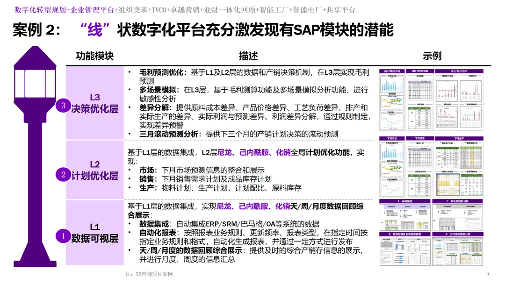
Task: Open the 2: 多场景模拟分析 example thumbnail
Action: tap(457, 214)
